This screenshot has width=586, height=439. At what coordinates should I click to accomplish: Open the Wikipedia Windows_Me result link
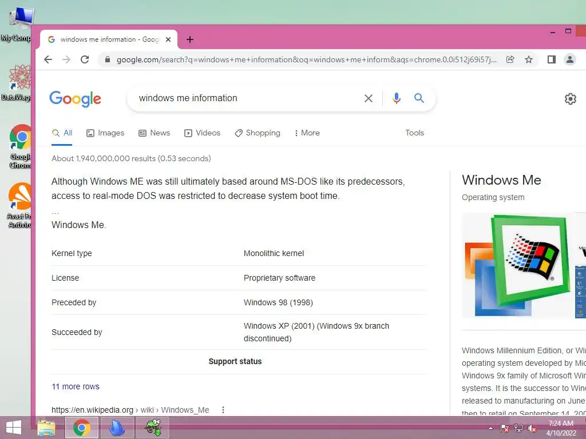(130, 410)
